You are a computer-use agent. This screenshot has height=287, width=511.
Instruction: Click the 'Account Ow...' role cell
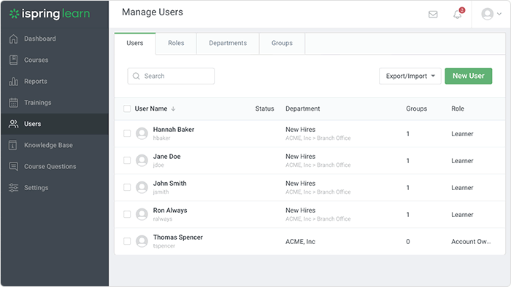(471, 242)
